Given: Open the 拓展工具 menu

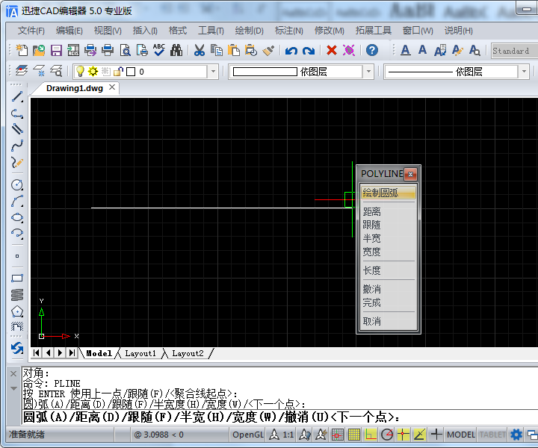Looking at the screenshot, I should (374, 31).
